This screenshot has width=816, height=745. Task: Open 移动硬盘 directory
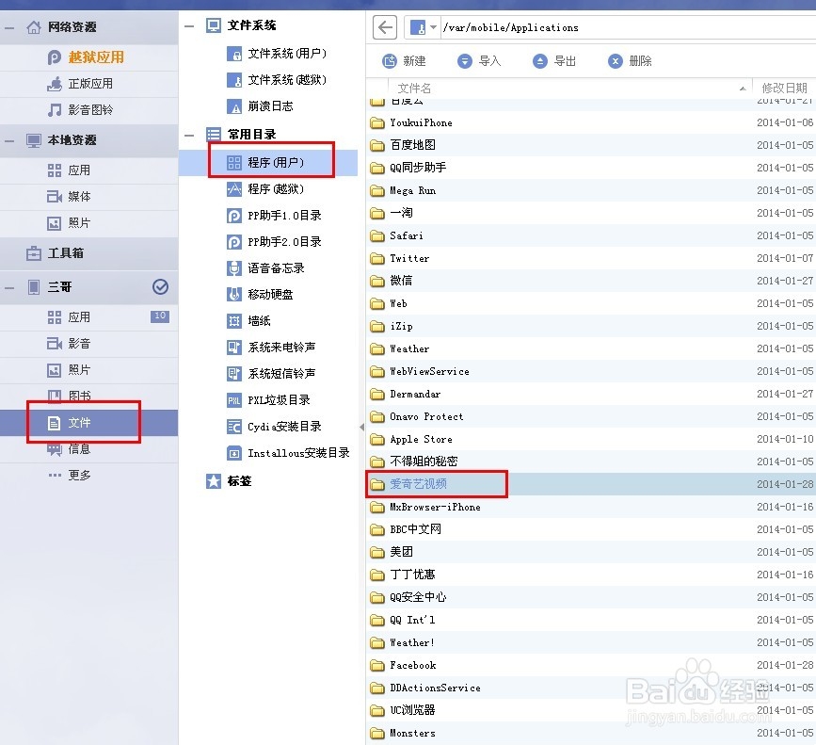pos(260,295)
